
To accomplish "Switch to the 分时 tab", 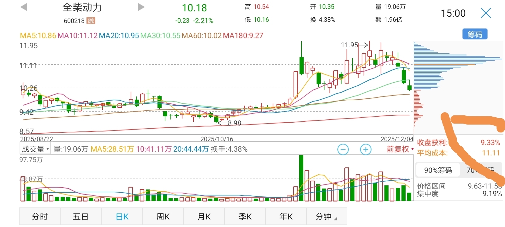I will 40,217.
